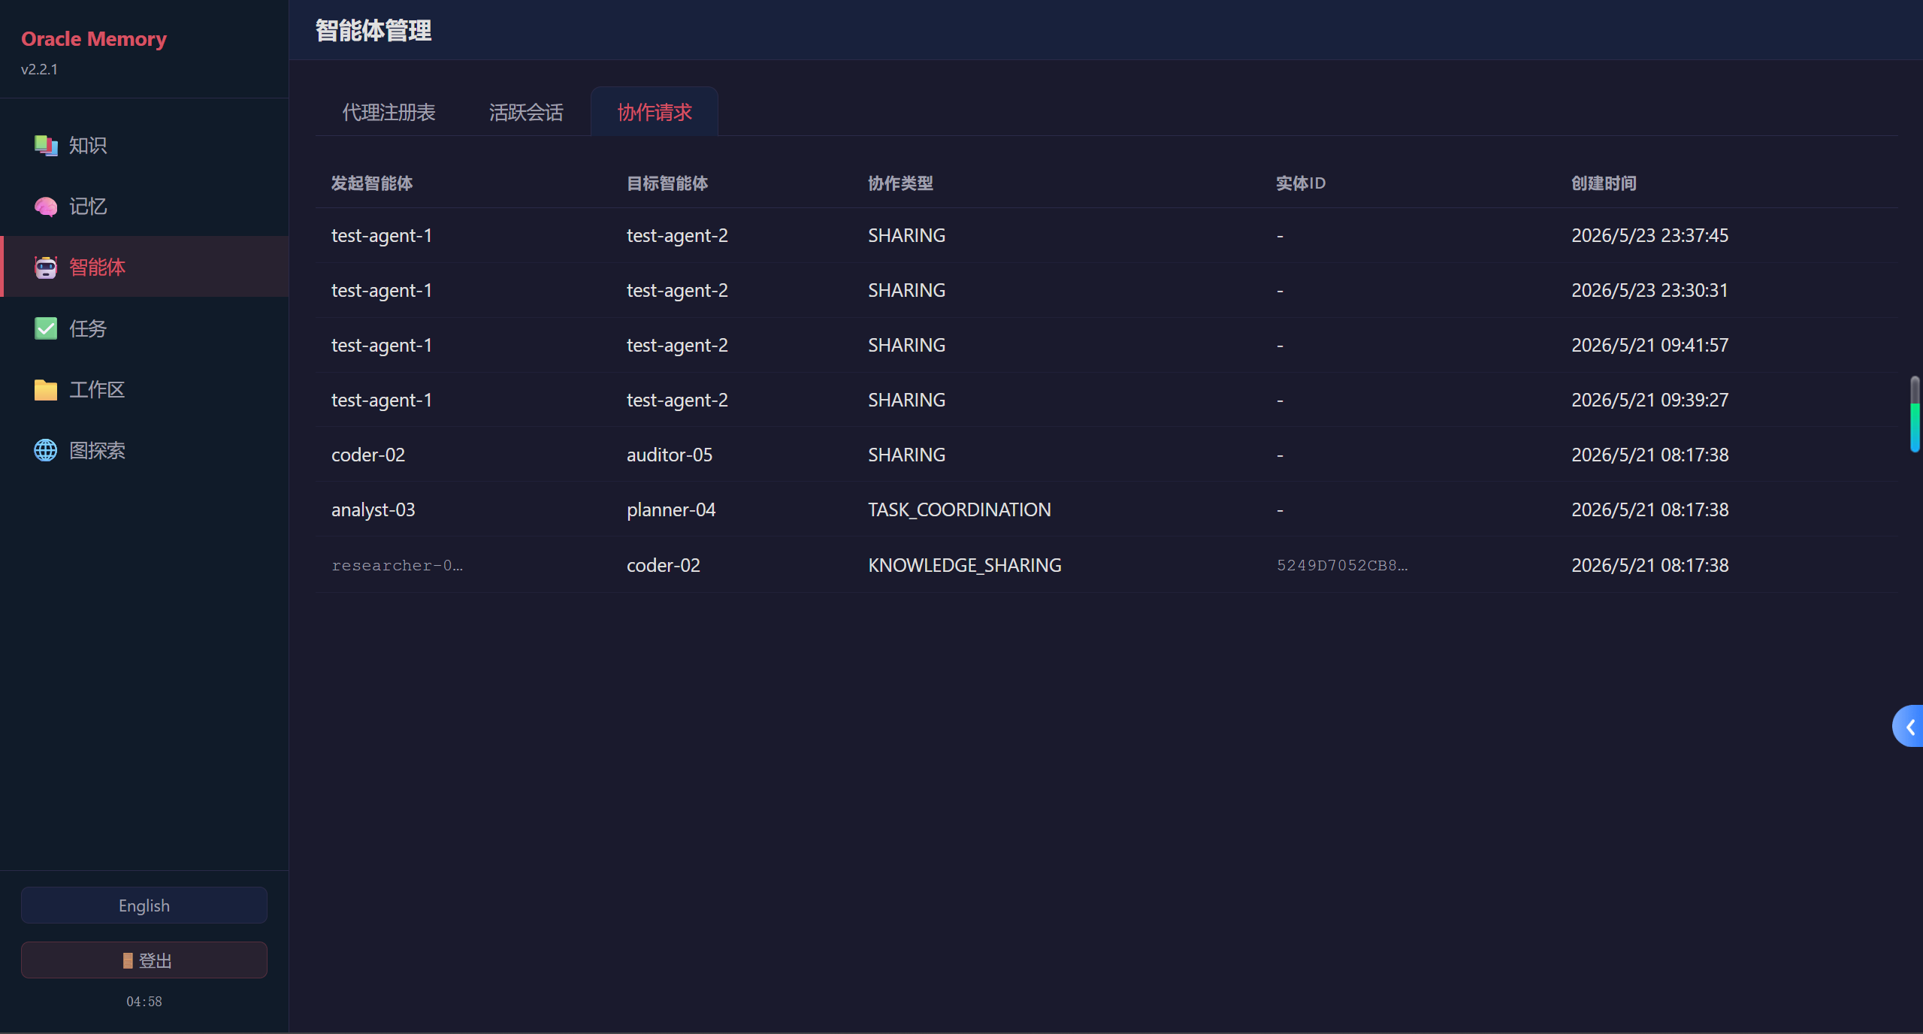Screen dimensions: 1923x1034
Task: Click the page scrollbar thumb
Action: click(x=1915, y=415)
